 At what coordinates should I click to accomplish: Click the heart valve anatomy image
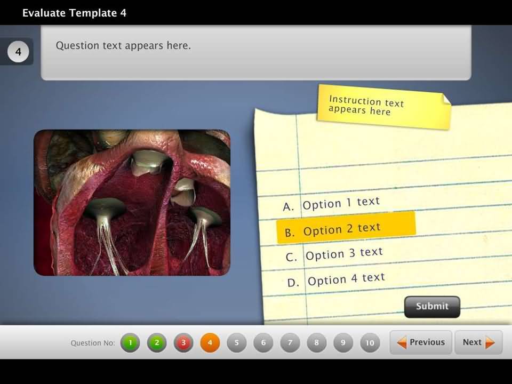132,203
